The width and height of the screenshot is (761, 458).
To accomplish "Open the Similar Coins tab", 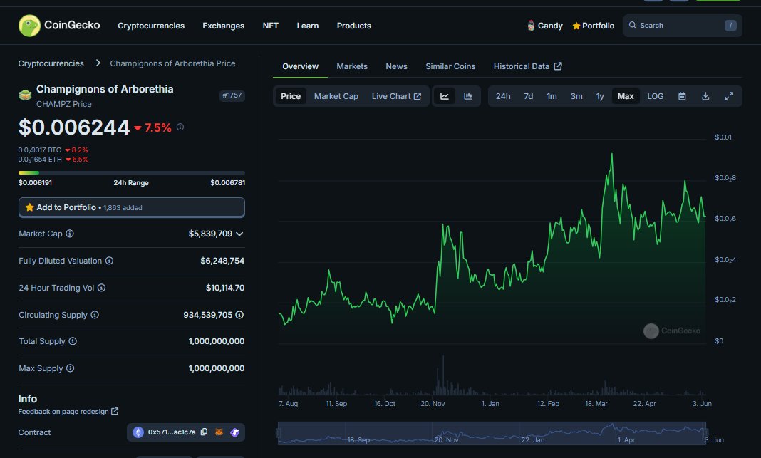I will point(450,66).
